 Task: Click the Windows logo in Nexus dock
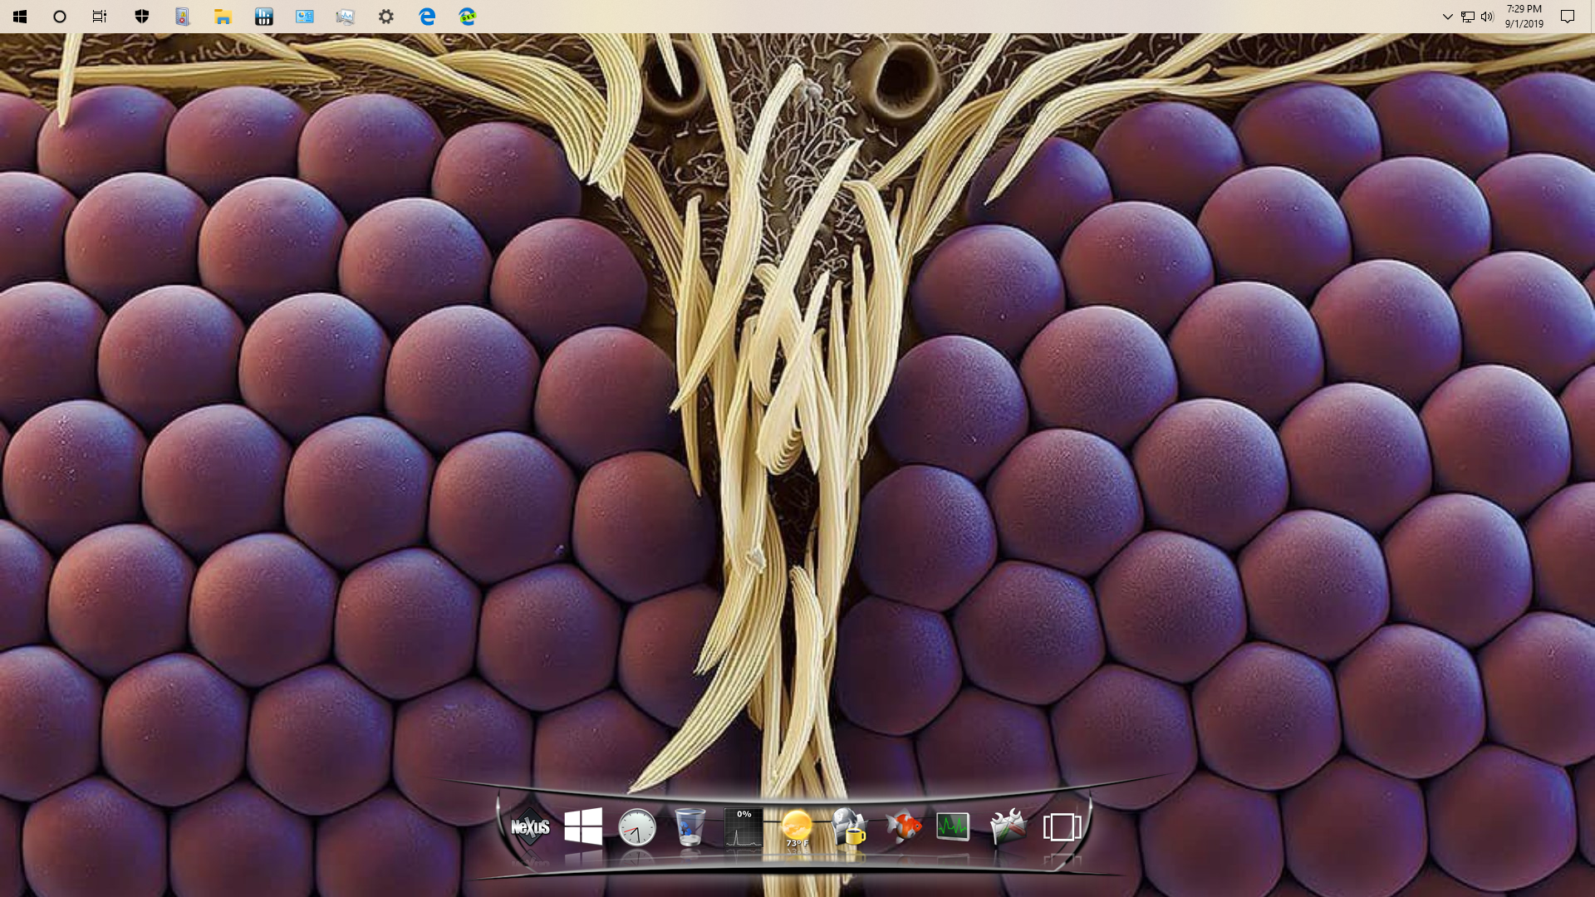tap(583, 826)
